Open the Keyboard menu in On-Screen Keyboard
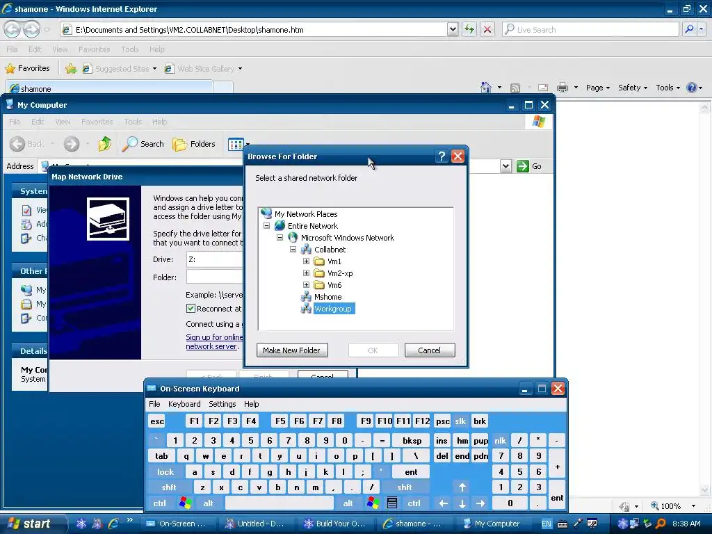The image size is (712, 534). [184, 404]
